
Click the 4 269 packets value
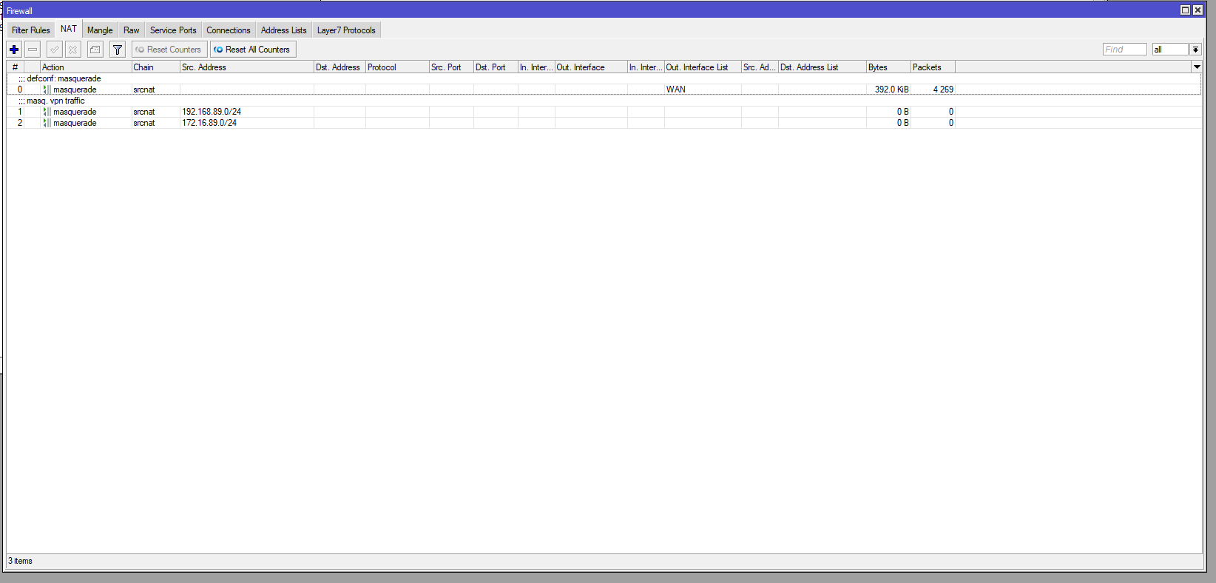click(943, 90)
